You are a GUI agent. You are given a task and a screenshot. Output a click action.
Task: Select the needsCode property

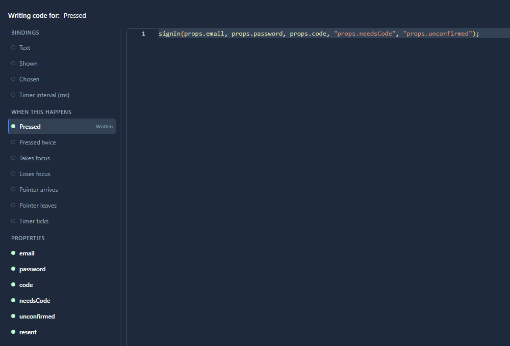tap(62, 301)
